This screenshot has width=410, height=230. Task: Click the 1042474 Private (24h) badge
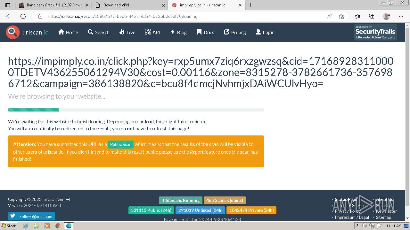click(x=251, y=210)
